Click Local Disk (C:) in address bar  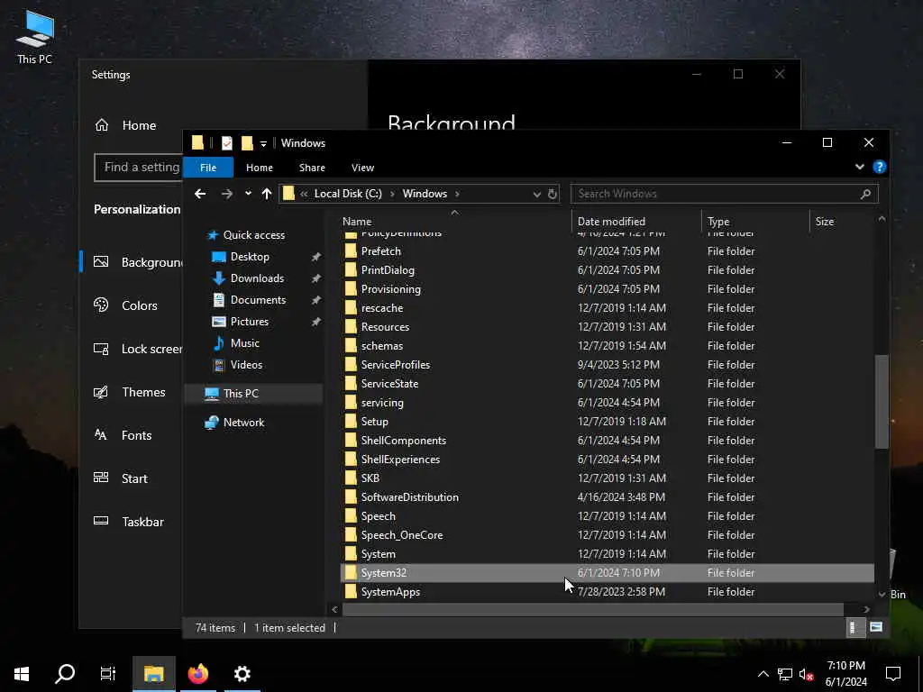click(348, 194)
